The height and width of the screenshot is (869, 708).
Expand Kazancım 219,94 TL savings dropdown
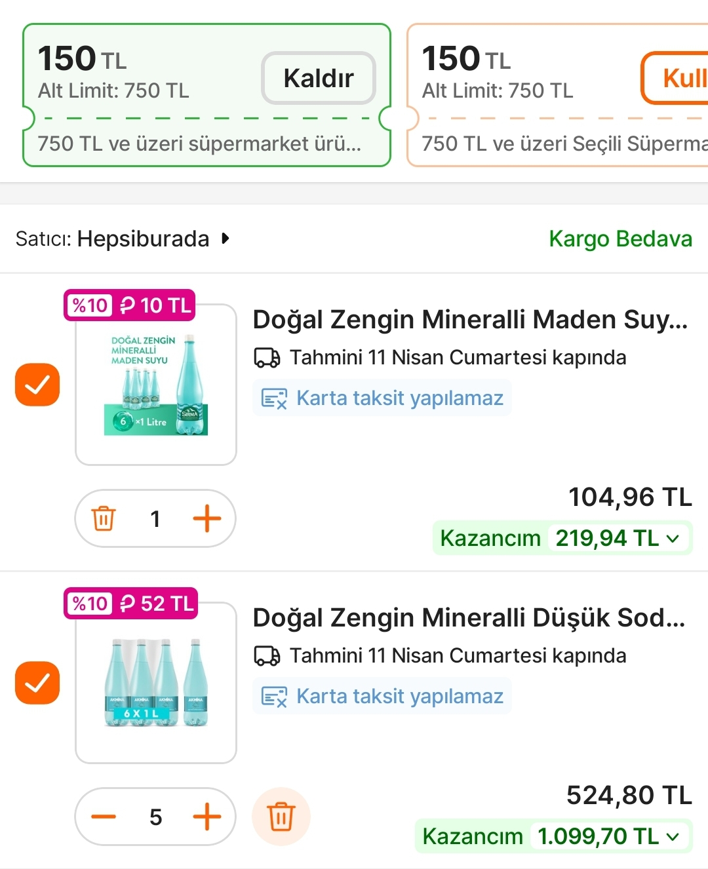673,539
